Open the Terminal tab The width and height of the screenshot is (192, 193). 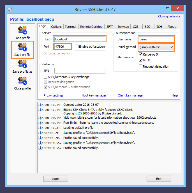70,27
